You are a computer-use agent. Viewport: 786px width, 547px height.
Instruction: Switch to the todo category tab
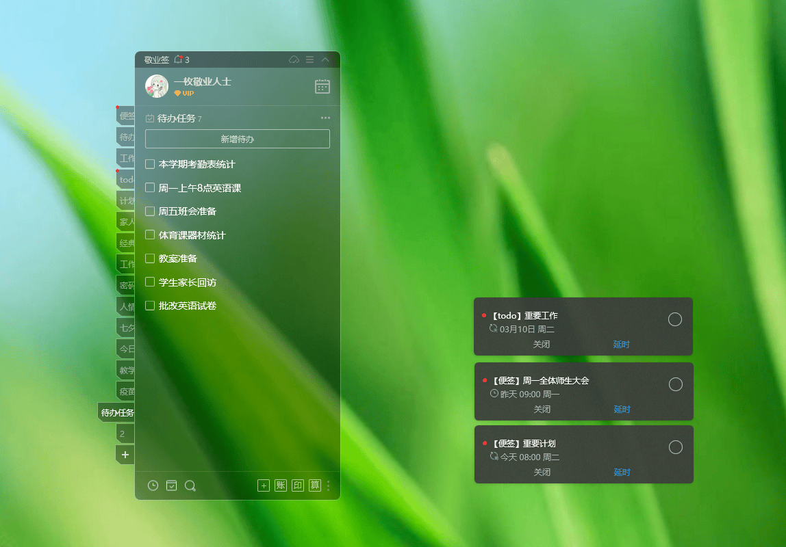click(x=126, y=180)
